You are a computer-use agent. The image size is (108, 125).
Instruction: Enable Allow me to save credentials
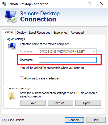tap(22, 78)
